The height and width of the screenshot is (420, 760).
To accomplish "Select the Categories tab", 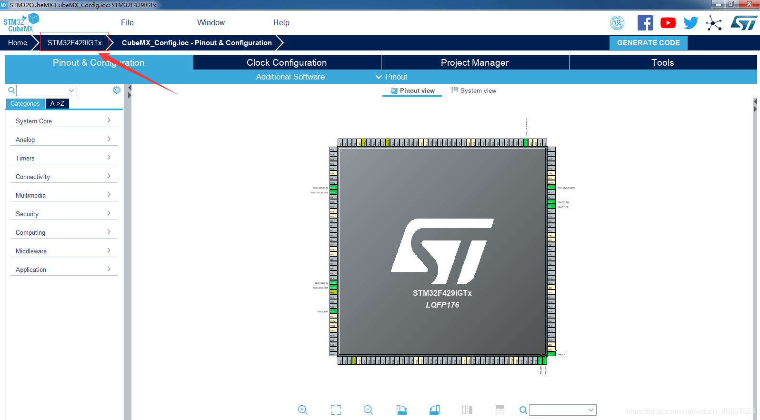I will click(25, 103).
